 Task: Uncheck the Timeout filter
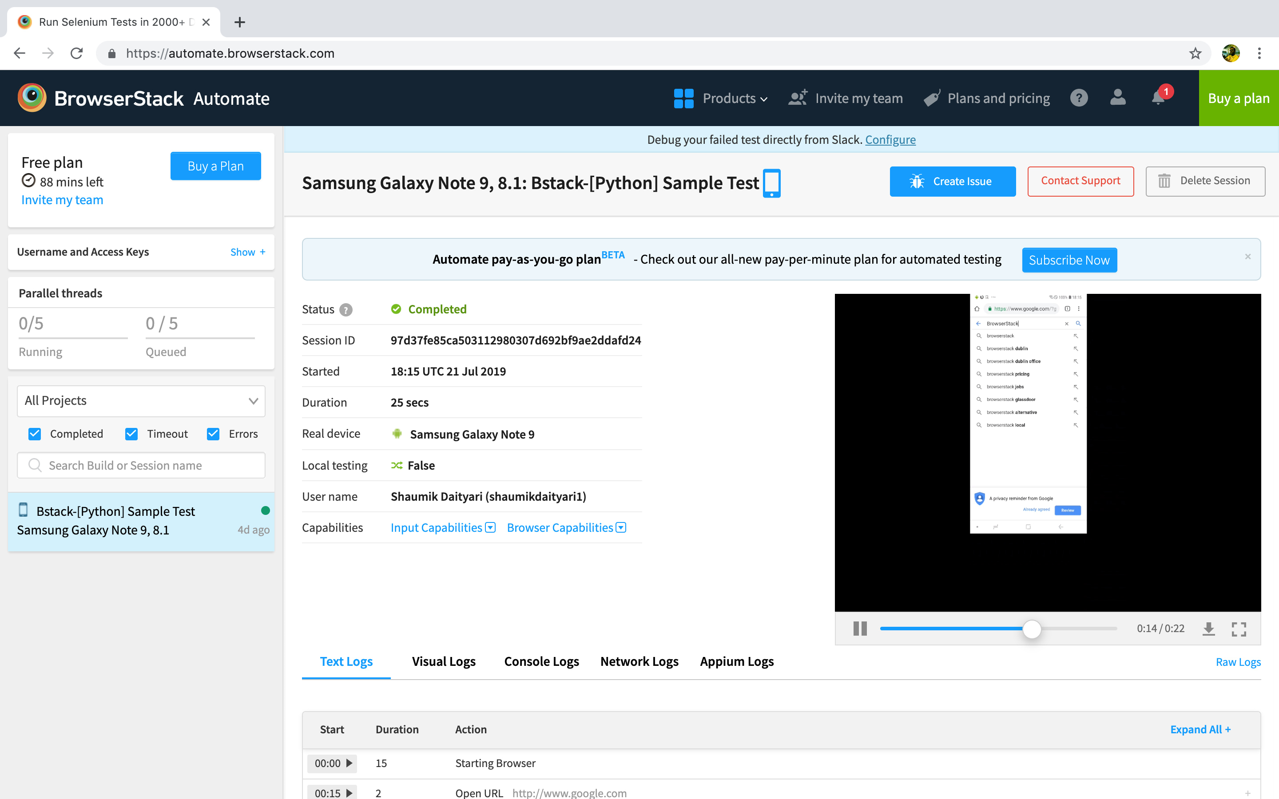tap(131, 433)
